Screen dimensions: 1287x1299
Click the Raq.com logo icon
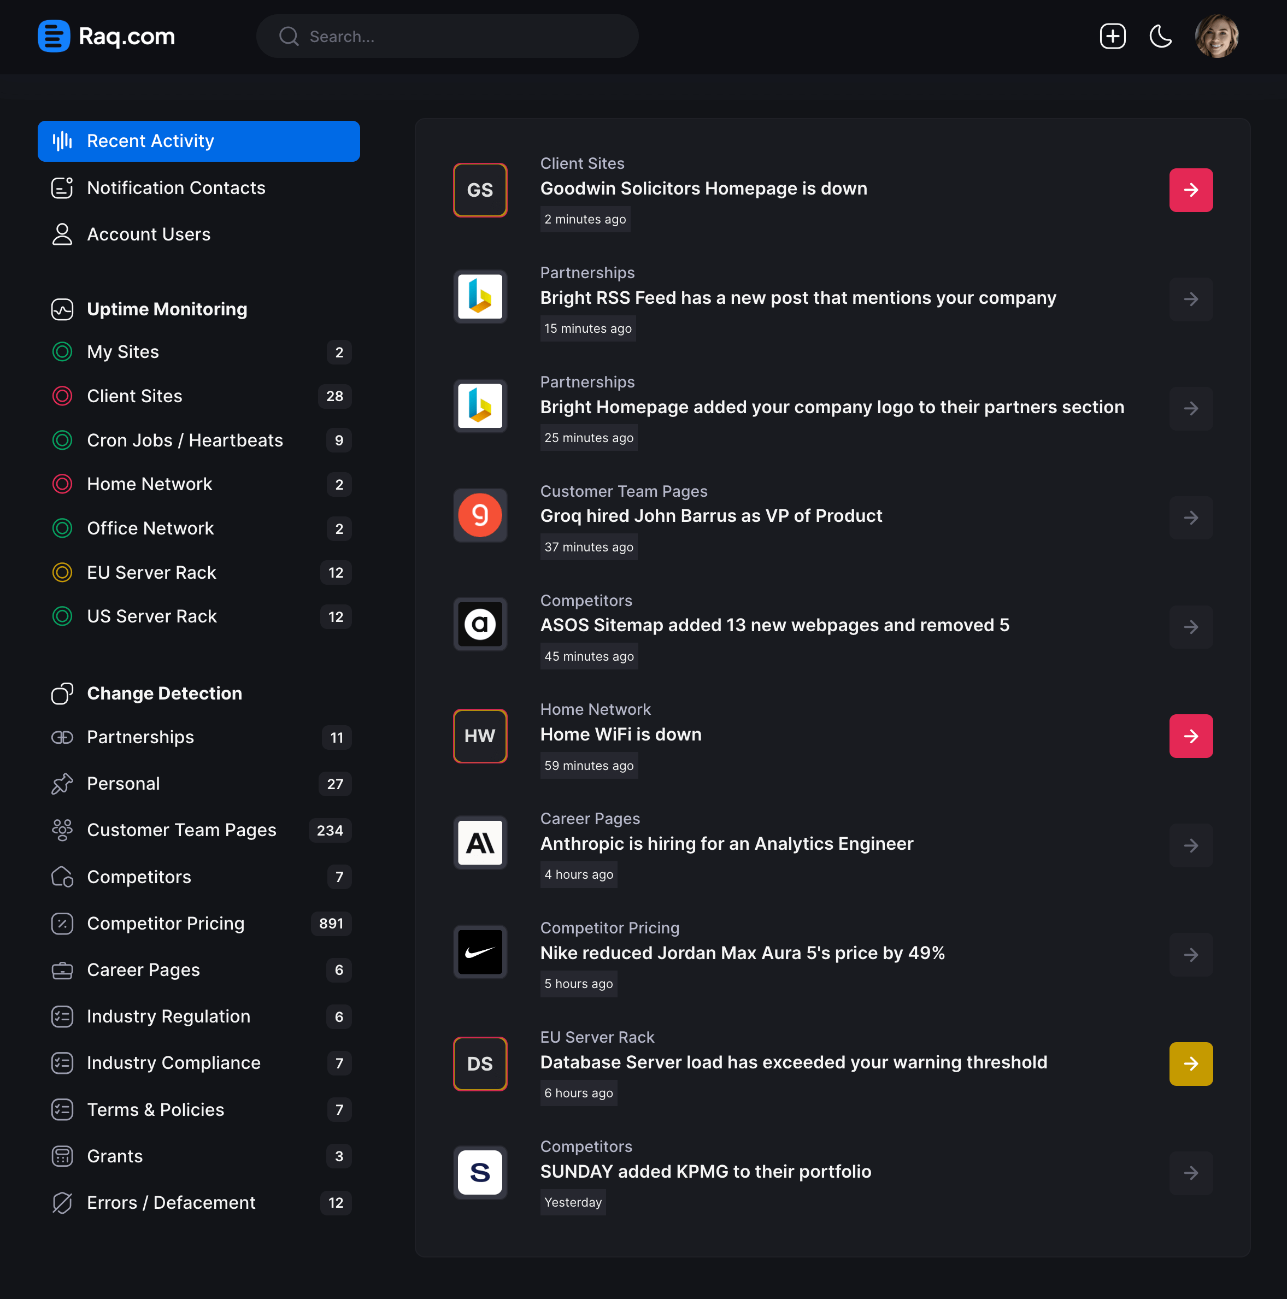pyautogui.click(x=52, y=36)
